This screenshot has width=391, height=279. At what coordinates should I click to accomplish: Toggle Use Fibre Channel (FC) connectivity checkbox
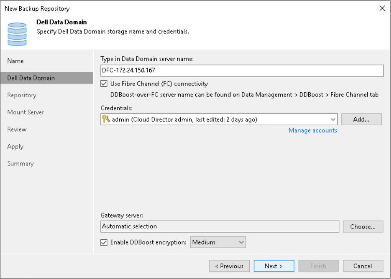pyautogui.click(x=104, y=84)
